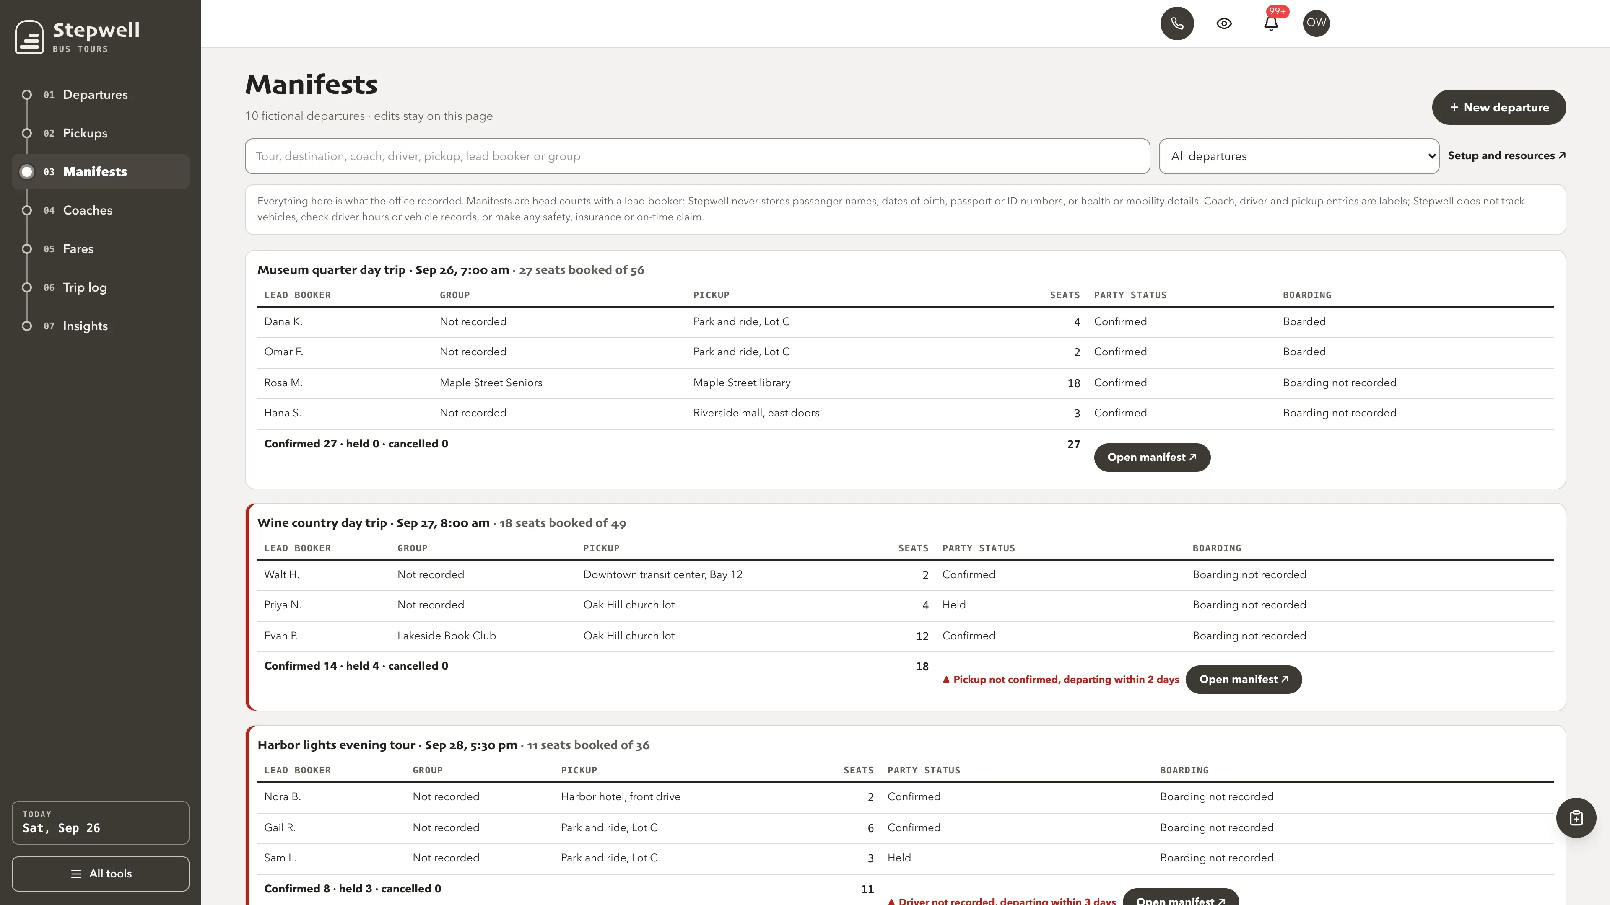Image resolution: width=1610 pixels, height=905 pixels.
Task: Open Setup and resources link
Action: (x=1506, y=155)
